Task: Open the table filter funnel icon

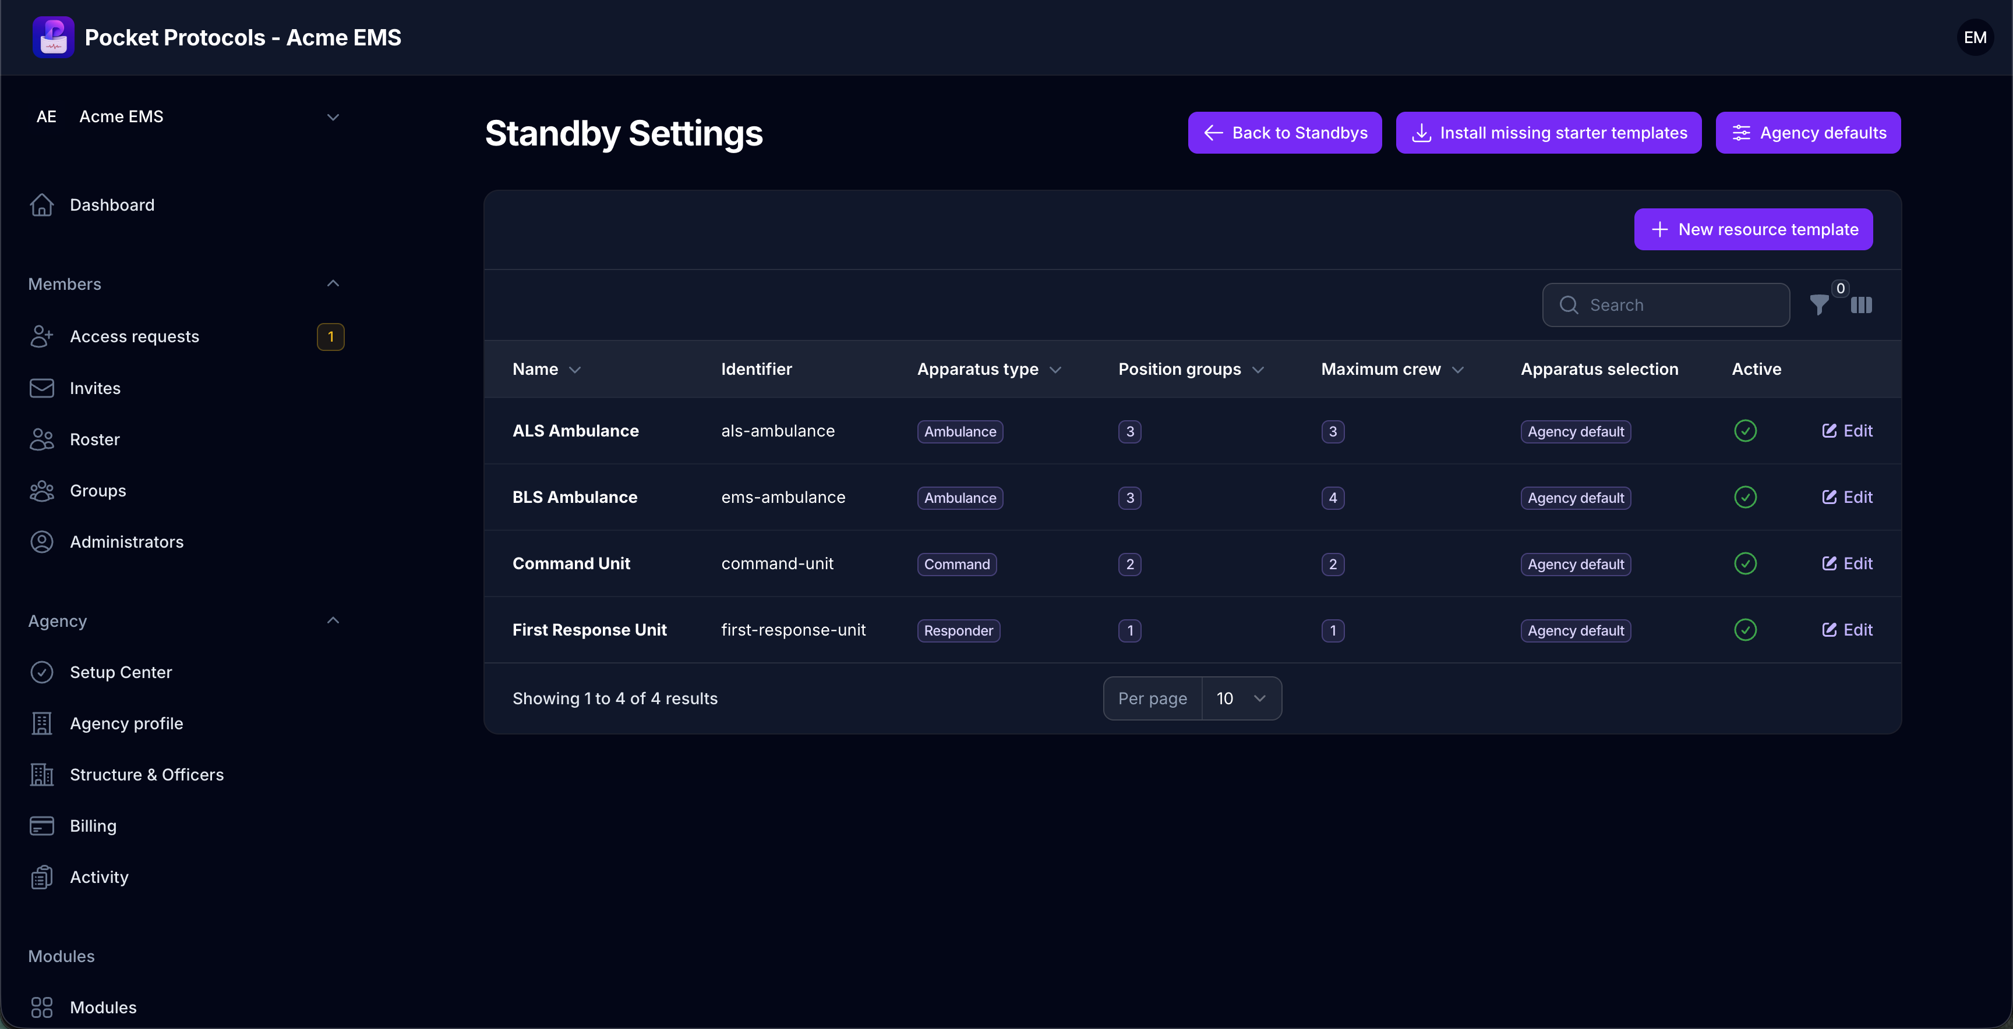Action: coord(1819,305)
